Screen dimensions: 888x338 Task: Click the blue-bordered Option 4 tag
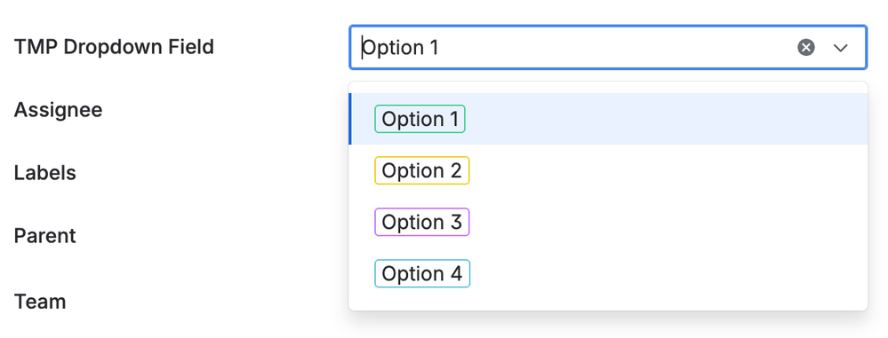tap(422, 273)
